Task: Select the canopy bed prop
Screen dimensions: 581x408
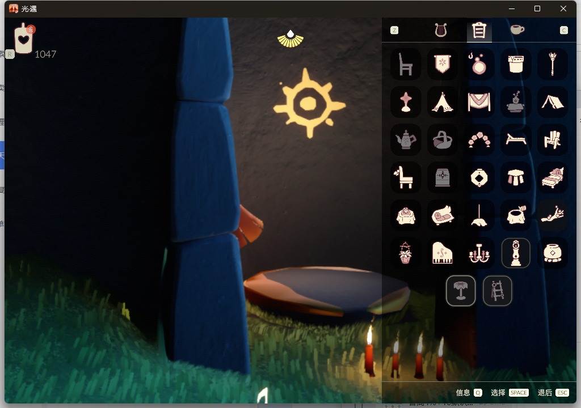Action: 552,177
